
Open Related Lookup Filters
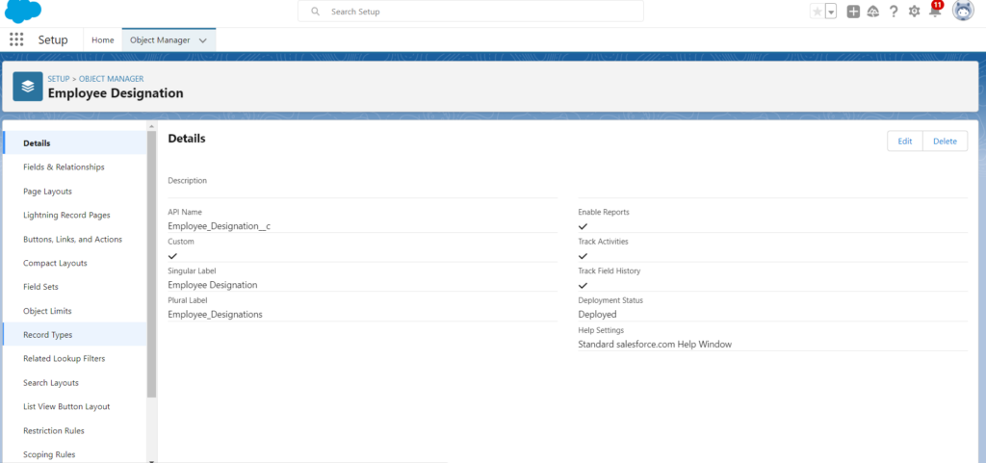(x=75, y=359)
